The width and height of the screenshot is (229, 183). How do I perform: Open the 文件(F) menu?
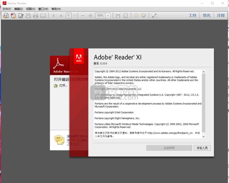point(7,9)
